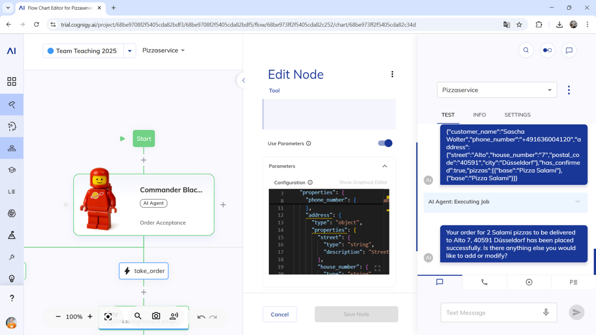Click the Show Graphical Editor link
This screenshot has height=335, width=596.
(363, 183)
